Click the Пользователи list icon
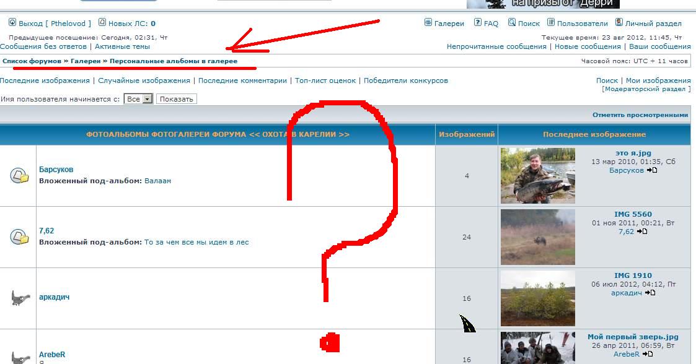 [551, 23]
